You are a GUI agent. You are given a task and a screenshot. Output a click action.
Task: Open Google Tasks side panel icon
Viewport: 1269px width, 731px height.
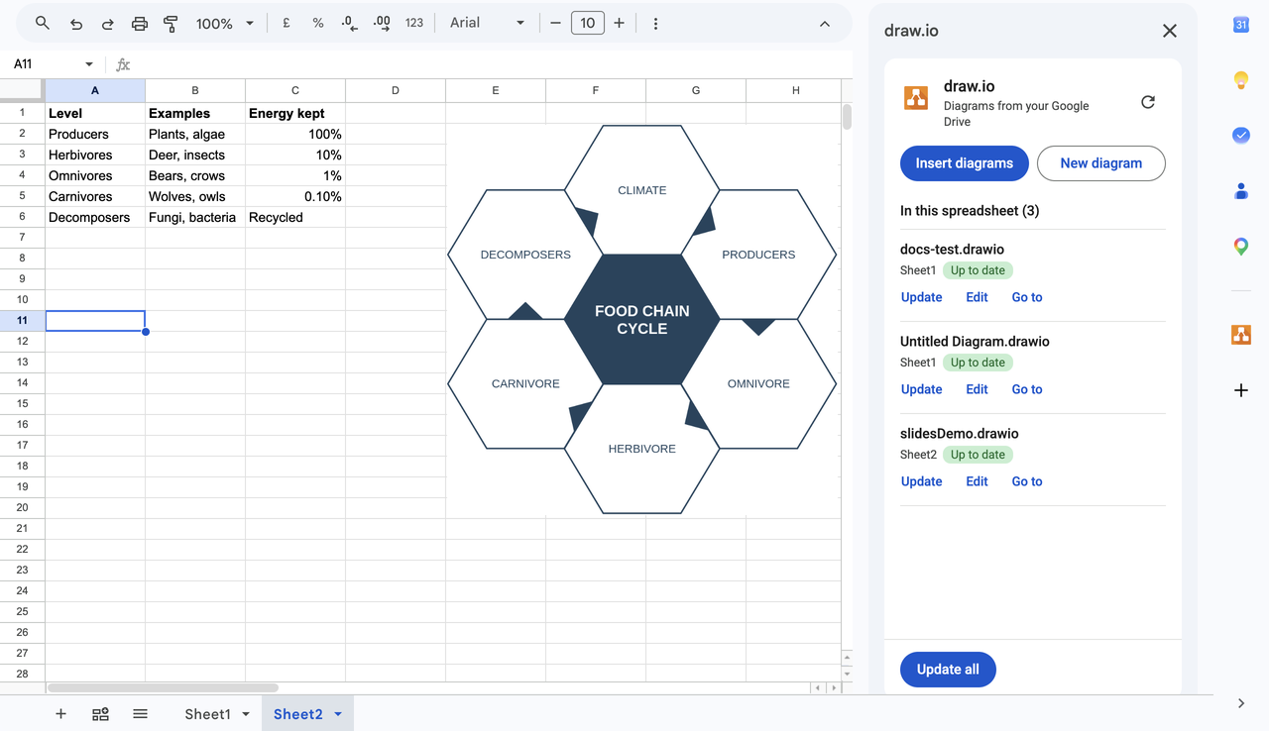coord(1241,136)
